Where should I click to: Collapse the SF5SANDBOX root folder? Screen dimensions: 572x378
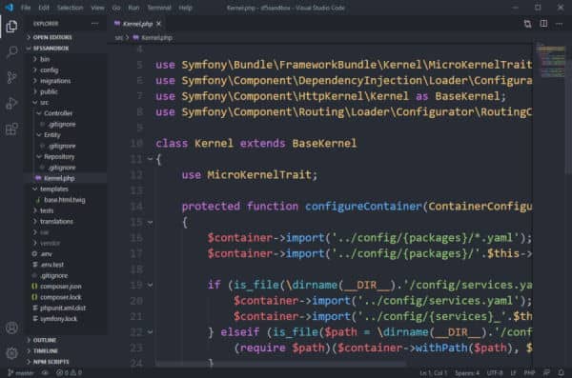(x=66, y=49)
